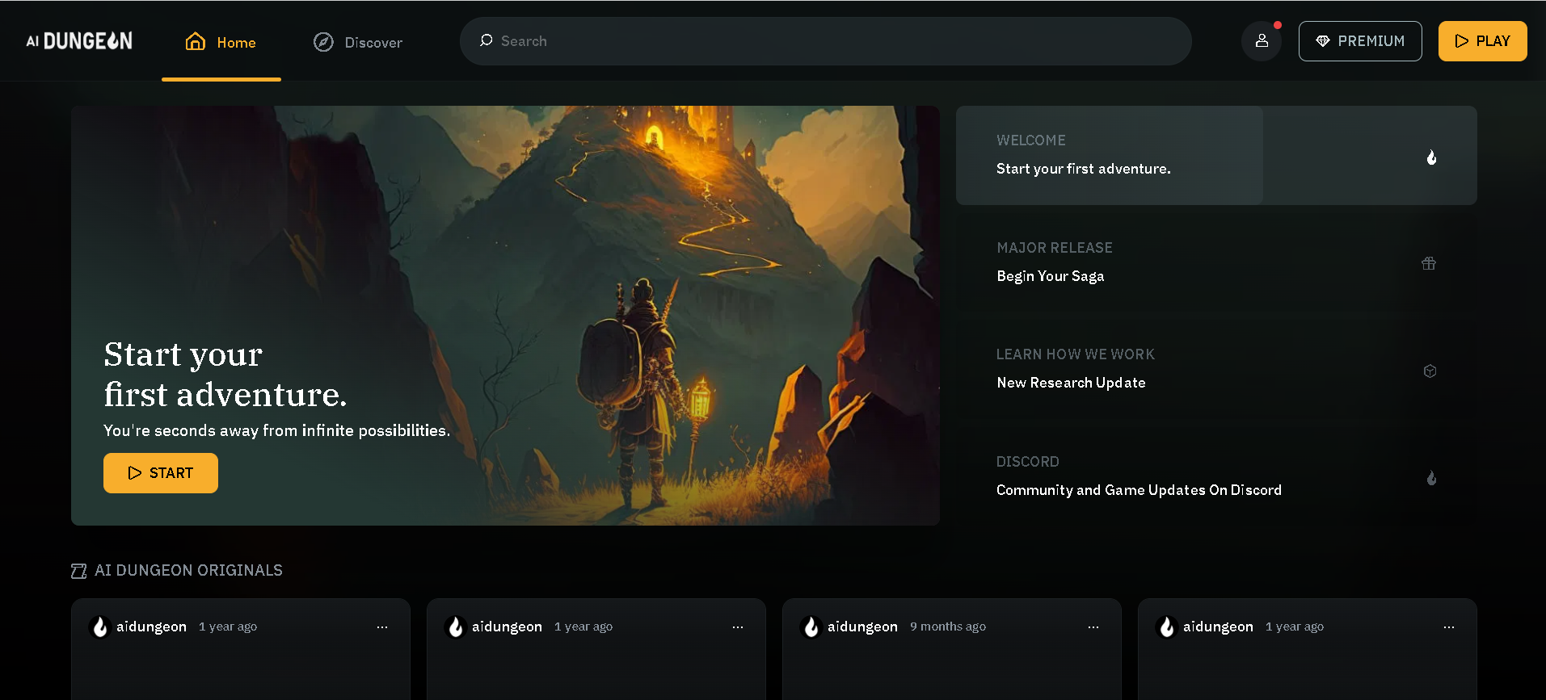Open more options on first aidungeon card
1546x700 pixels.
pos(382,627)
